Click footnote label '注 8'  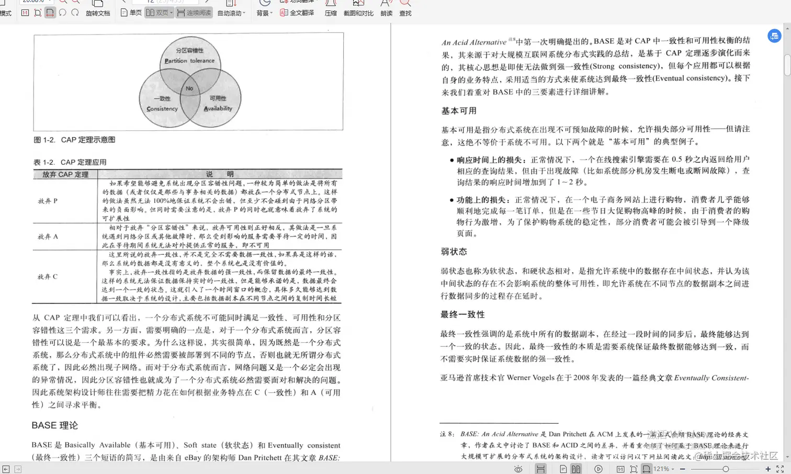point(447,434)
